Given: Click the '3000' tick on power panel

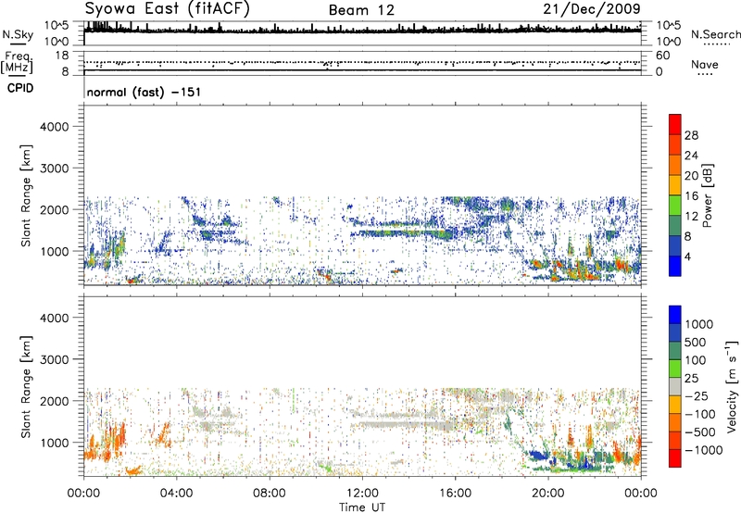Looking at the screenshot, I should pyautogui.click(x=55, y=169).
